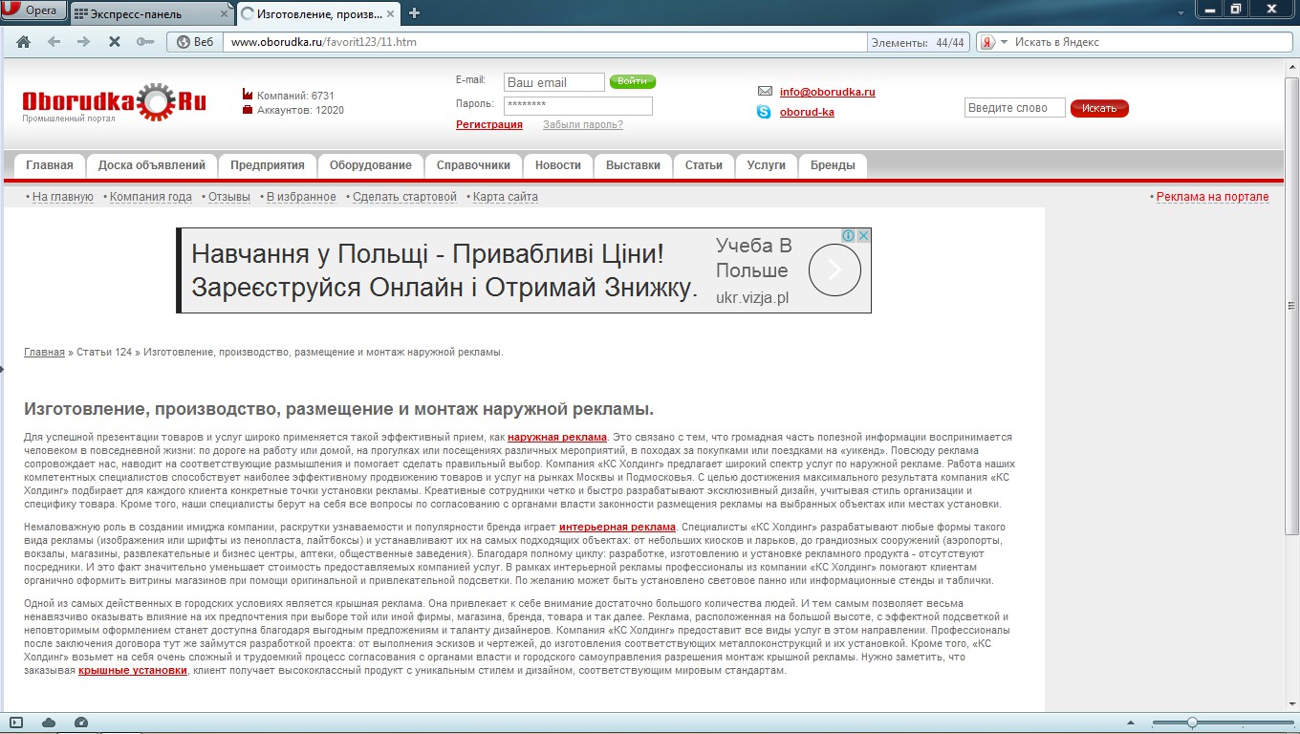Open the 'Компания года' link
The height and width of the screenshot is (734, 1300).
click(151, 197)
